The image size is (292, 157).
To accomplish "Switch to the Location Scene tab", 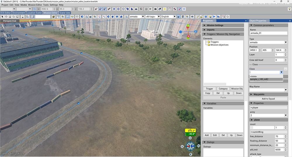I will [x=34, y=13].
